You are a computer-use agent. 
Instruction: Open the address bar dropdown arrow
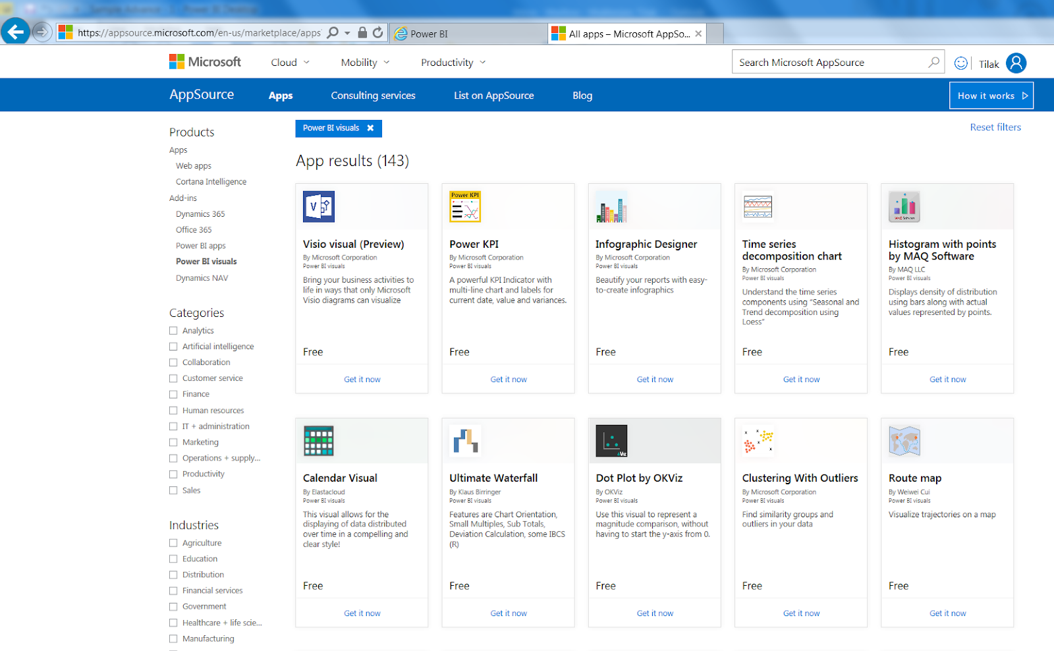[347, 33]
